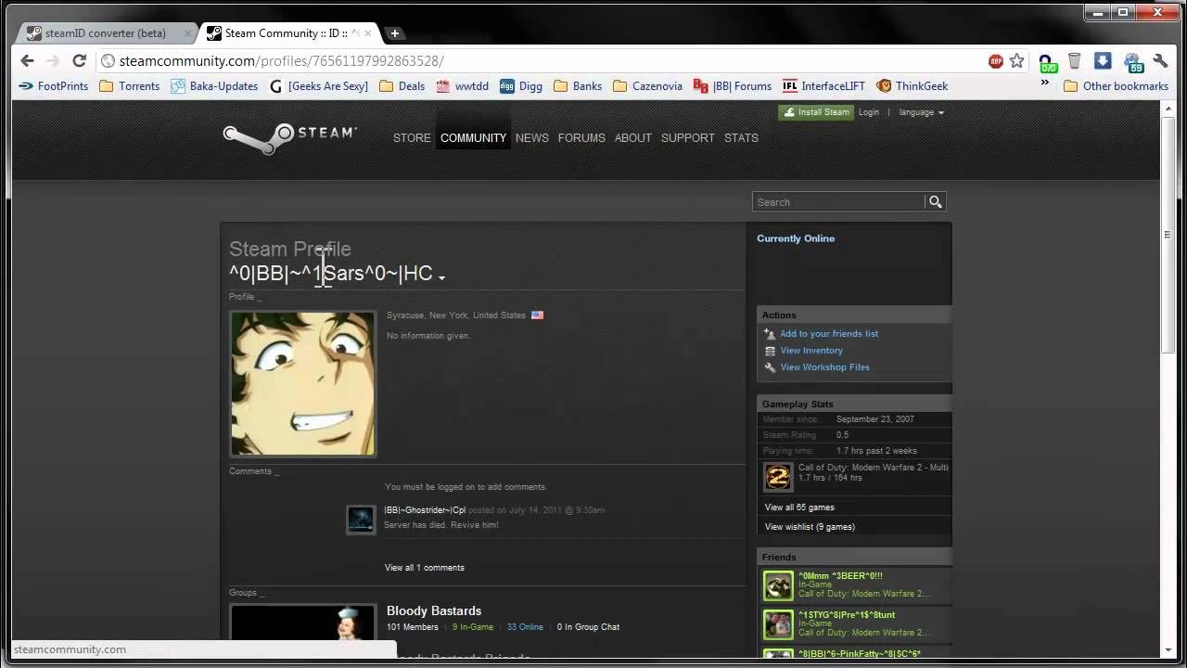
Task: Open the NEWS menu item
Action: (532, 138)
